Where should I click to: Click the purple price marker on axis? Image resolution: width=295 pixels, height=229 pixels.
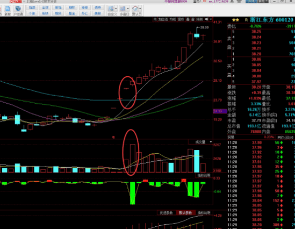pos(220,111)
